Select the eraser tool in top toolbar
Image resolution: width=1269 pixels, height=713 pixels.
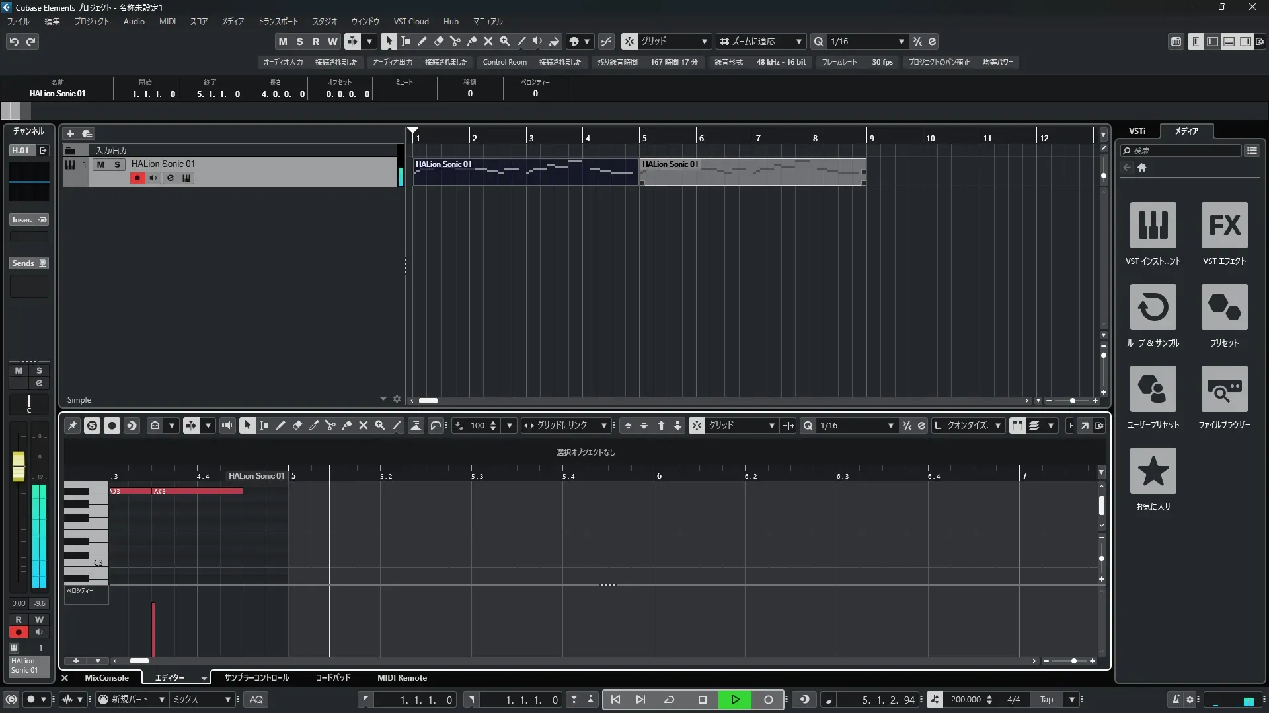coord(438,41)
